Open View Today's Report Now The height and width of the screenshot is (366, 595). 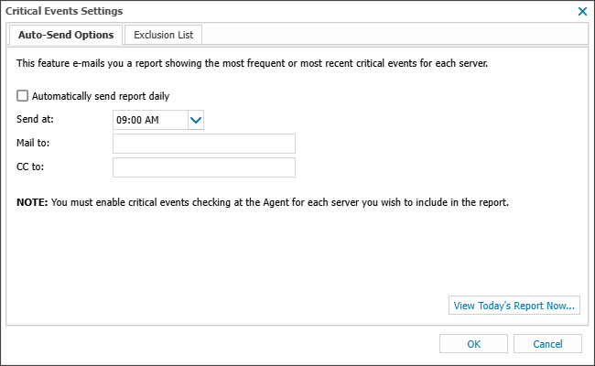[x=514, y=306]
